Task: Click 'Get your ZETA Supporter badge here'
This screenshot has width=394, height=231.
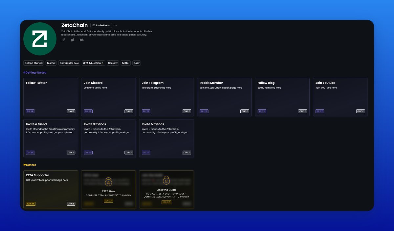Action: point(47,180)
